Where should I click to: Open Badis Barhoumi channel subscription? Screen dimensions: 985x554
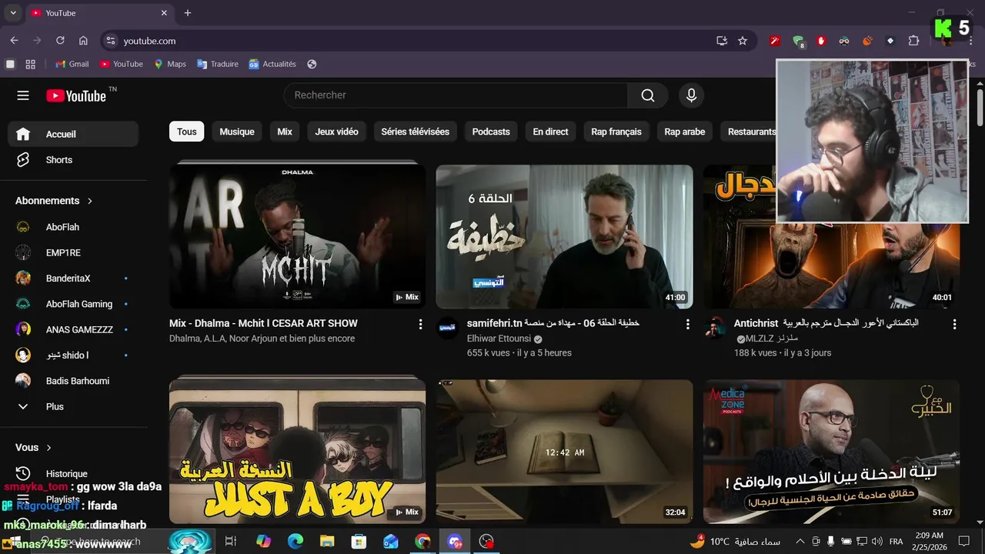[73, 381]
